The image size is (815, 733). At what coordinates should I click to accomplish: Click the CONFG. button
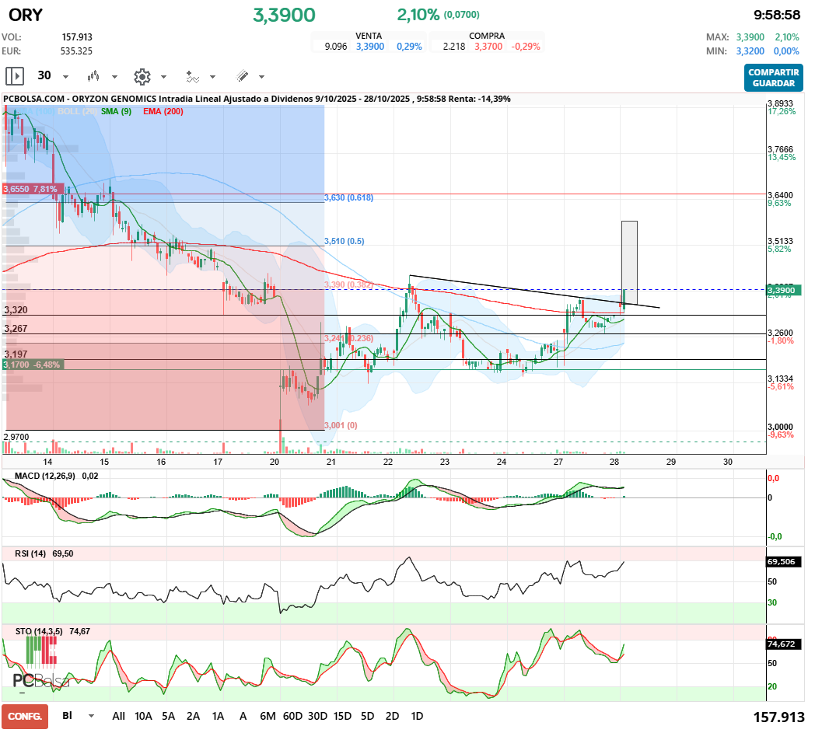(25, 717)
